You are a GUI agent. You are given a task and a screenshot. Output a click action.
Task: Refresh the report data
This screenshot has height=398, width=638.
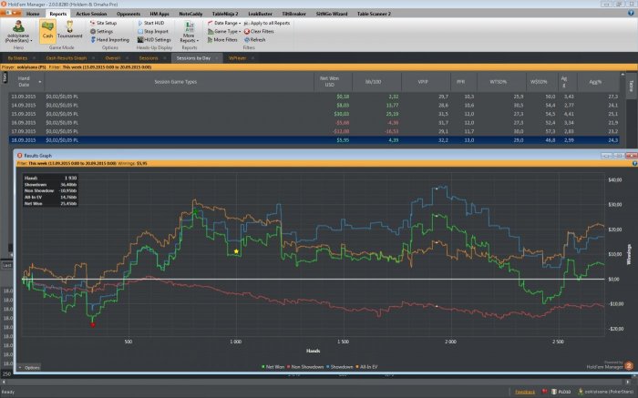(x=255, y=40)
